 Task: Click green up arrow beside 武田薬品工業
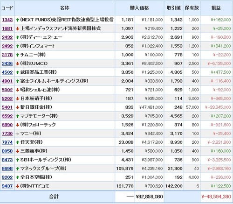(x=18, y=72)
